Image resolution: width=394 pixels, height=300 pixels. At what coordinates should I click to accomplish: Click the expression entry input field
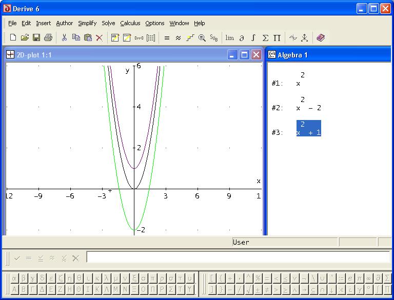point(238,257)
